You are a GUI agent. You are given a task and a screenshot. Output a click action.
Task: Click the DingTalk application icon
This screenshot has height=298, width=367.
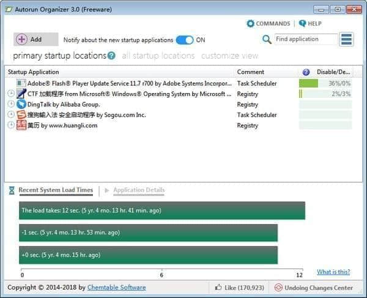21,105
